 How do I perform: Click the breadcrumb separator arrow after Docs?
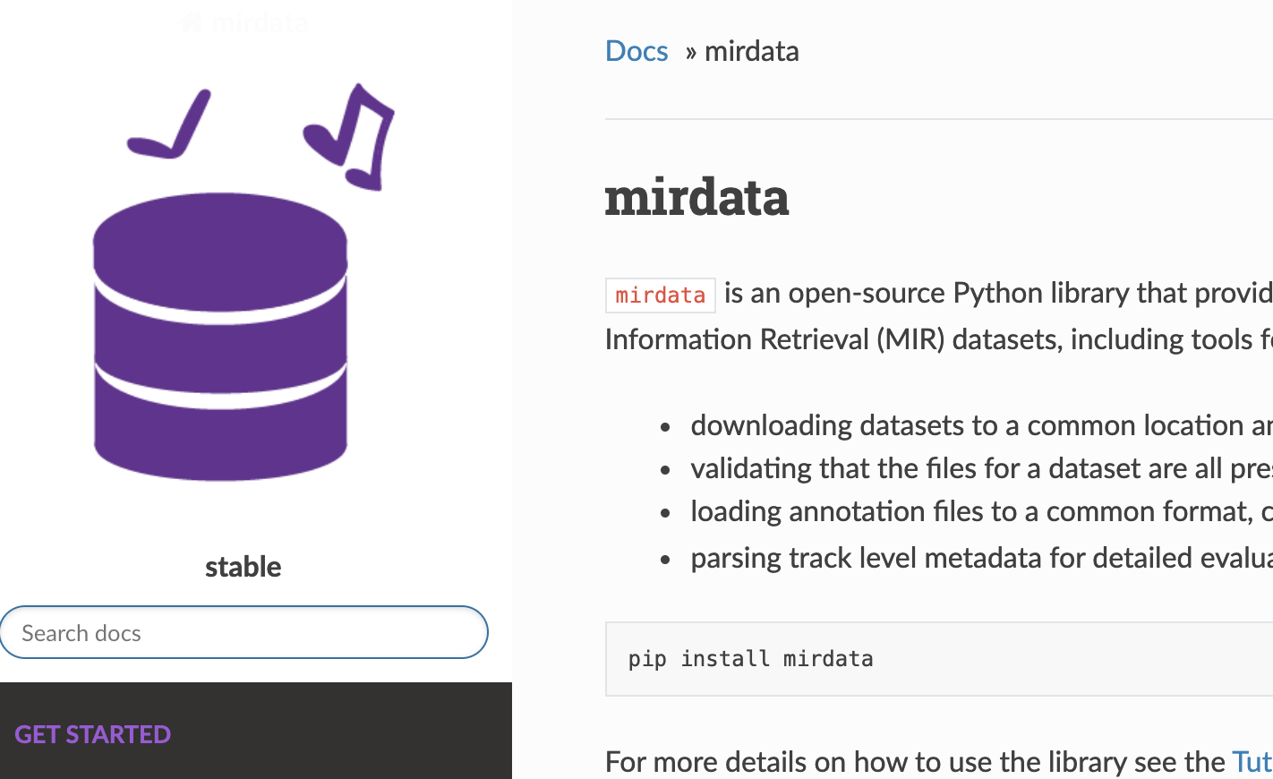[x=690, y=53]
